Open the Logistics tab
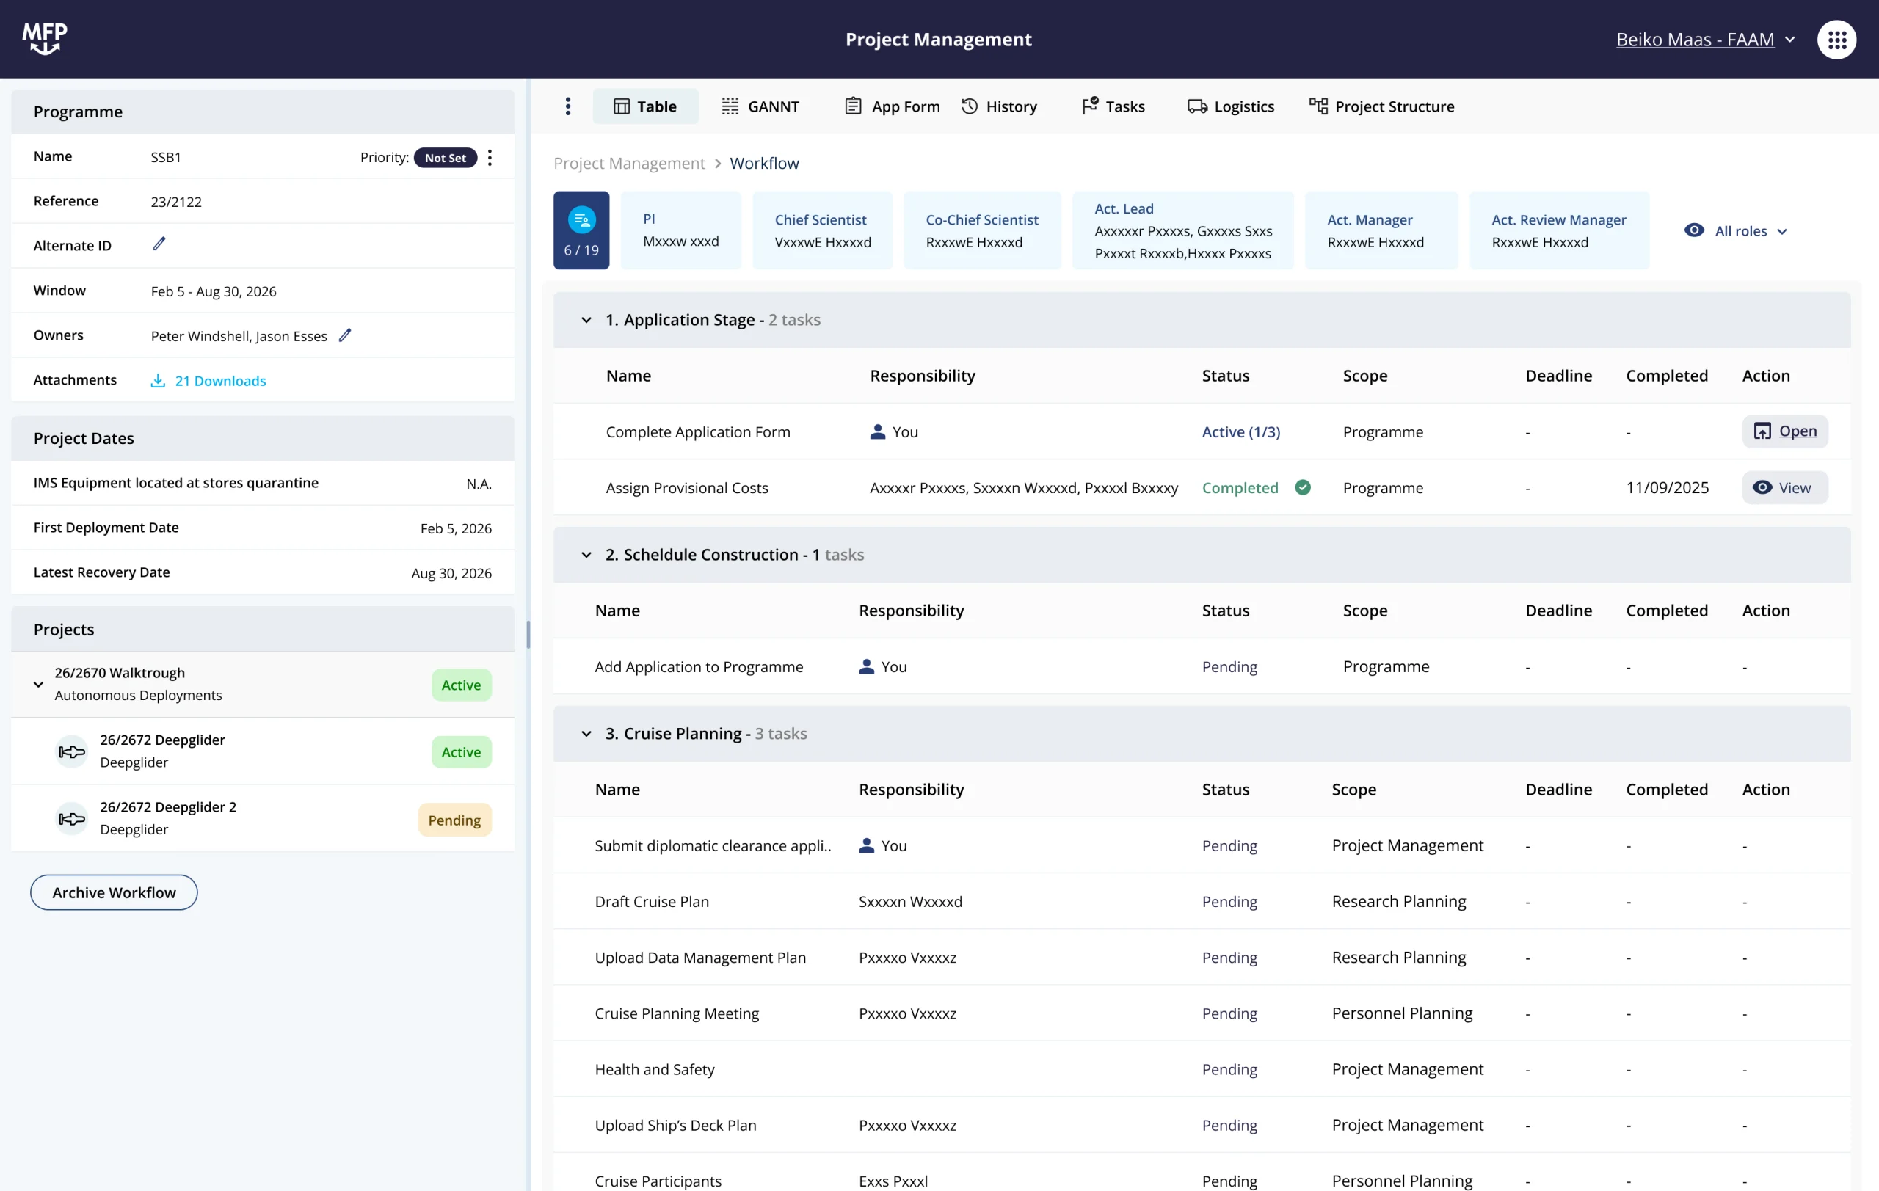The image size is (1879, 1191). [1231, 106]
